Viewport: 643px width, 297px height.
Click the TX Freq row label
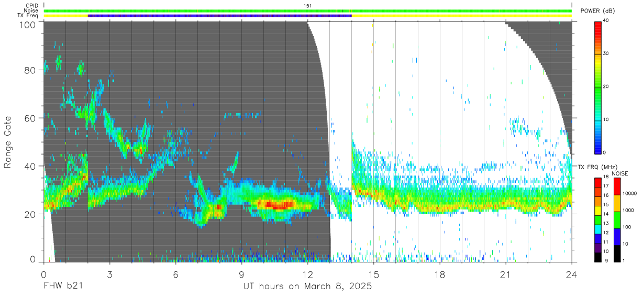pos(28,16)
